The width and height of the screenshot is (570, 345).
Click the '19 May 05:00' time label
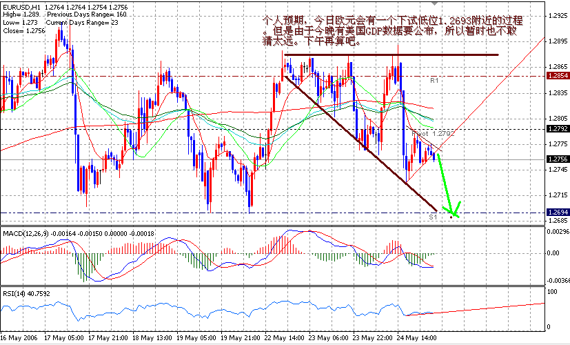click(x=196, y=337)
